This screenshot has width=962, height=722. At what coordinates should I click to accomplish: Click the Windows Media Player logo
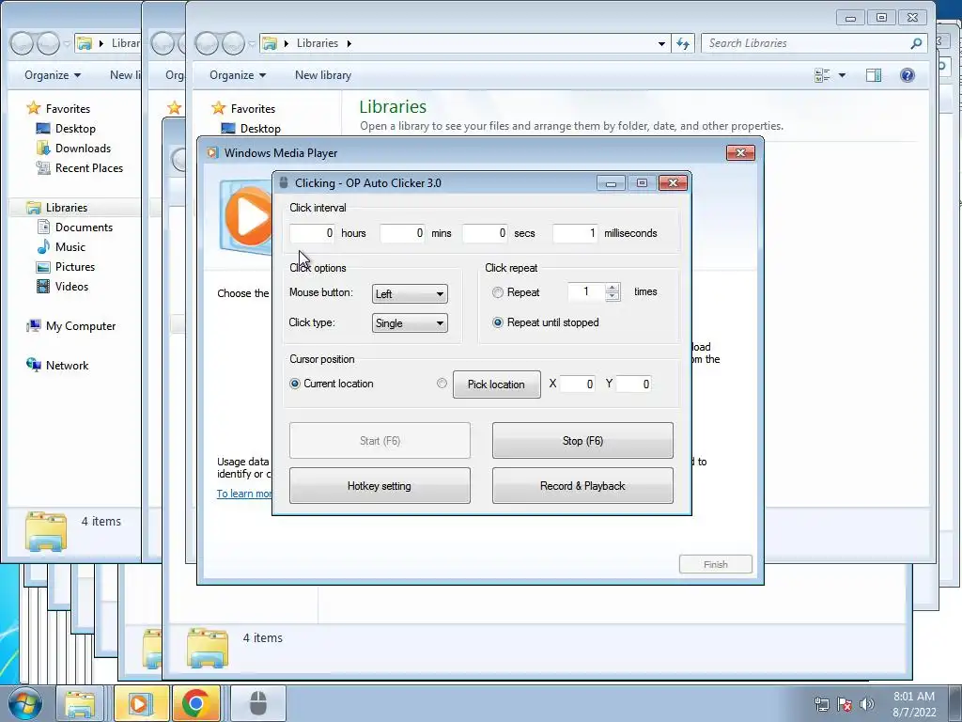coord(247,216)
